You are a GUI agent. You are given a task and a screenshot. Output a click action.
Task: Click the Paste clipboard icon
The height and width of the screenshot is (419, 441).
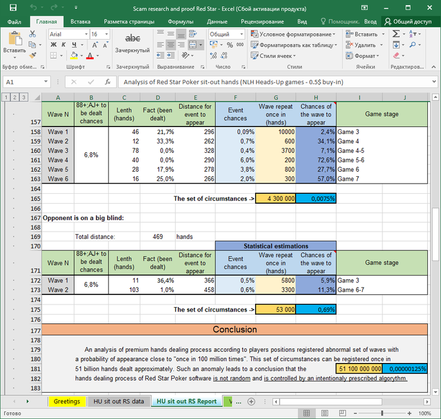tap(15, 38)
